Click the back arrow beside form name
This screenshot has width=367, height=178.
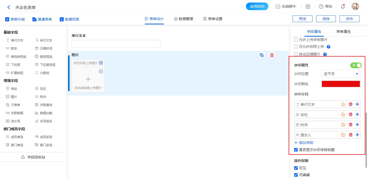(x=9, y=7)
